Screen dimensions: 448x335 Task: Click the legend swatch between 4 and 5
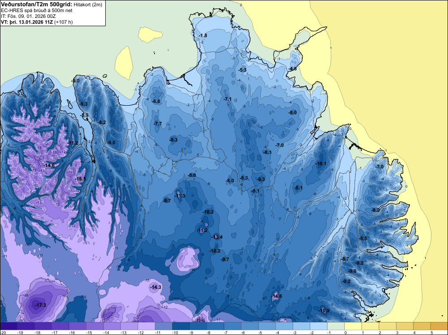(x=422, y=326)
